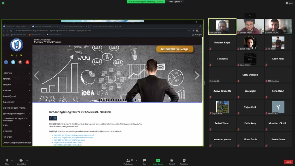Open the Aday Öğrenci menu item
This screenshot has width=295, height=166.
point(10,96)
